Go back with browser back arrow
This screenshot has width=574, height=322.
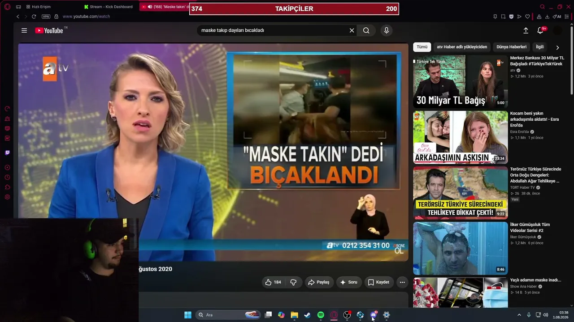coord(18,17)
